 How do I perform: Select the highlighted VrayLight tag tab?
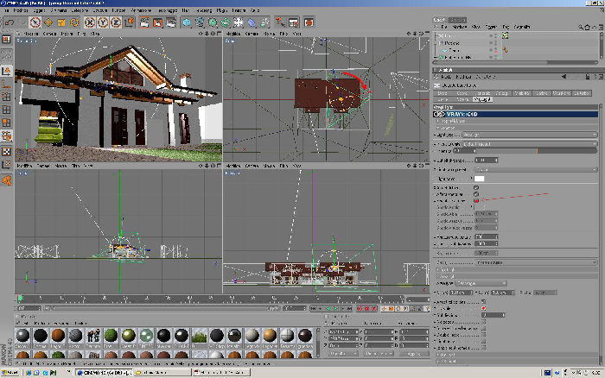tap(482, 100)
